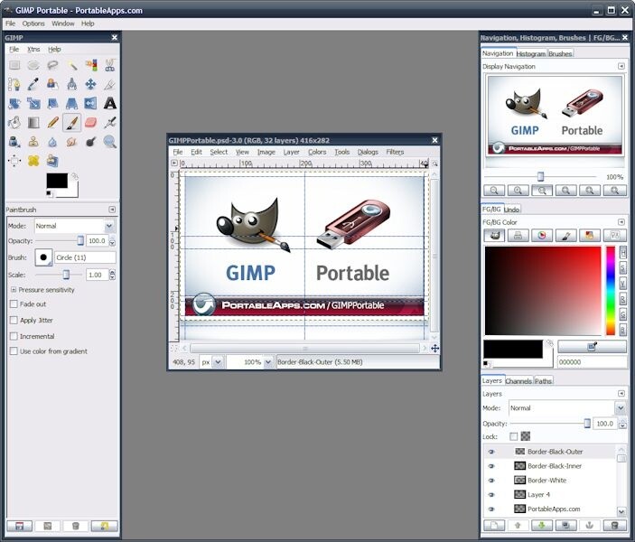Select the Eraser tool
The height and width of the screenshot is (542, 635).
[90, 122]
